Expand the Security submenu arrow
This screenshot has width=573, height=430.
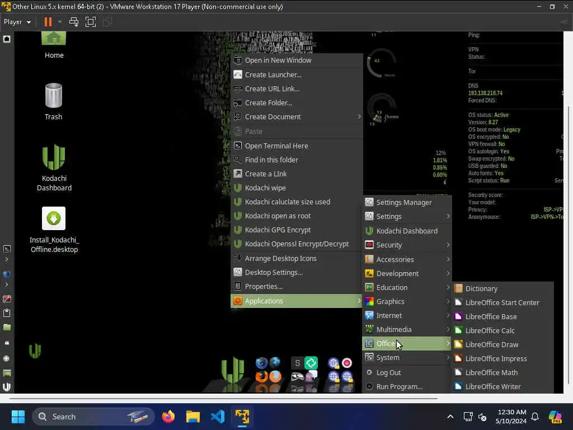448,245
